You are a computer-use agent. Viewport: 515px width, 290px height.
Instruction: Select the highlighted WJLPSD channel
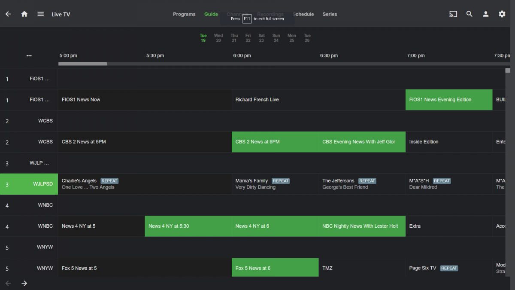[29, 184]
